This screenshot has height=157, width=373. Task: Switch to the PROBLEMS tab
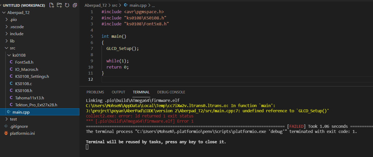point(95,92)
